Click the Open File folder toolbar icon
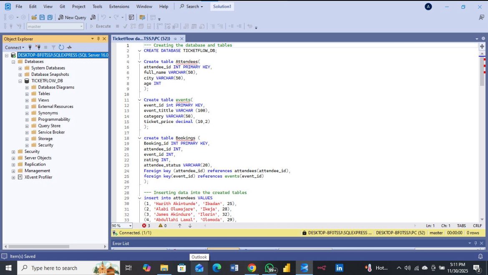Image resolution: width=488 pixels, height=275 pixels. click(34, 17)
